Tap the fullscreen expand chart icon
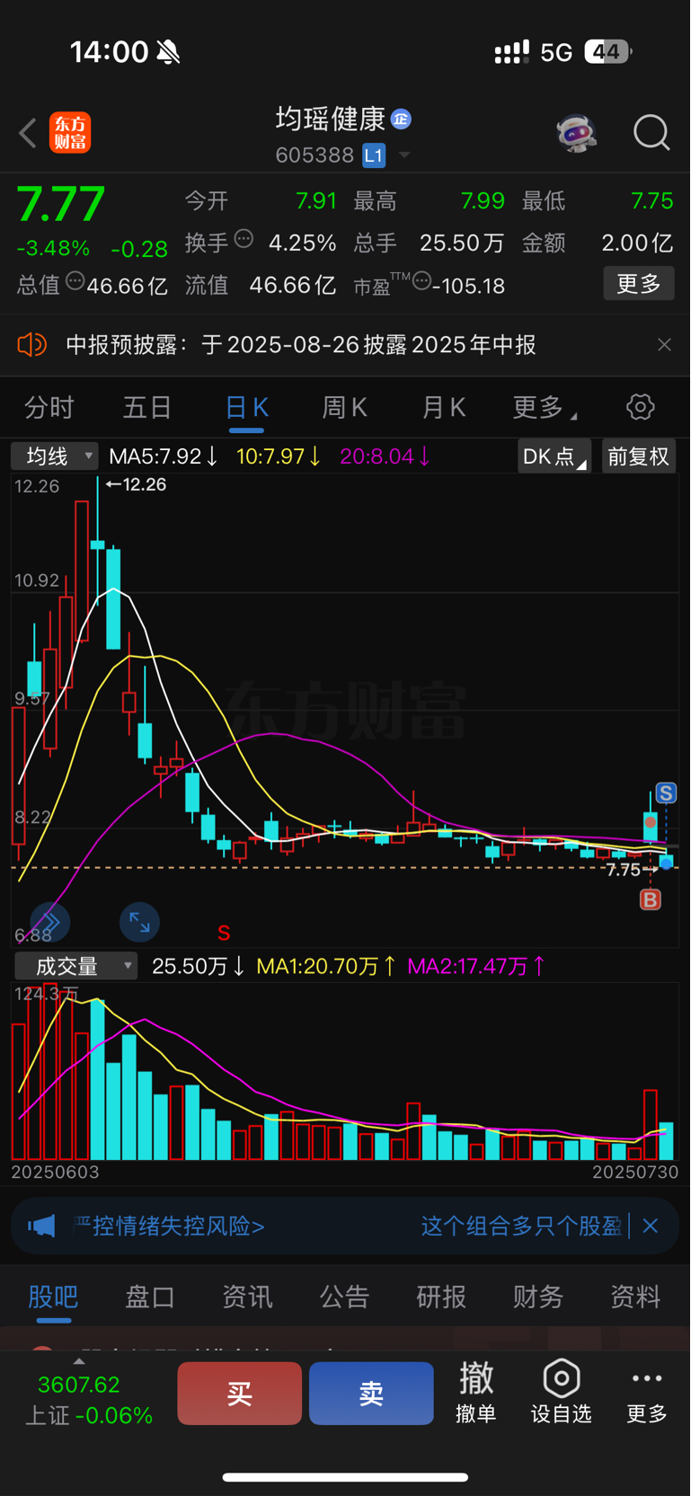 [x=139, y=922]
